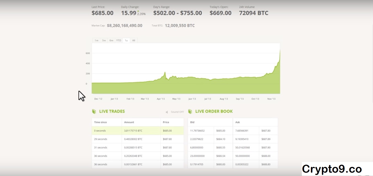Click Today's Open value $669.00
Viewport: 373px width, 176px height.
pos(220,13)
